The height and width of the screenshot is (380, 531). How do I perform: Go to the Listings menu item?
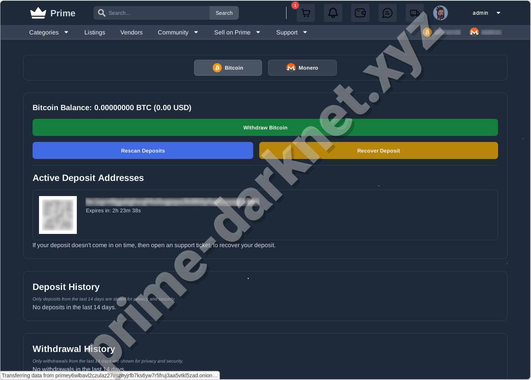point(95,33)
